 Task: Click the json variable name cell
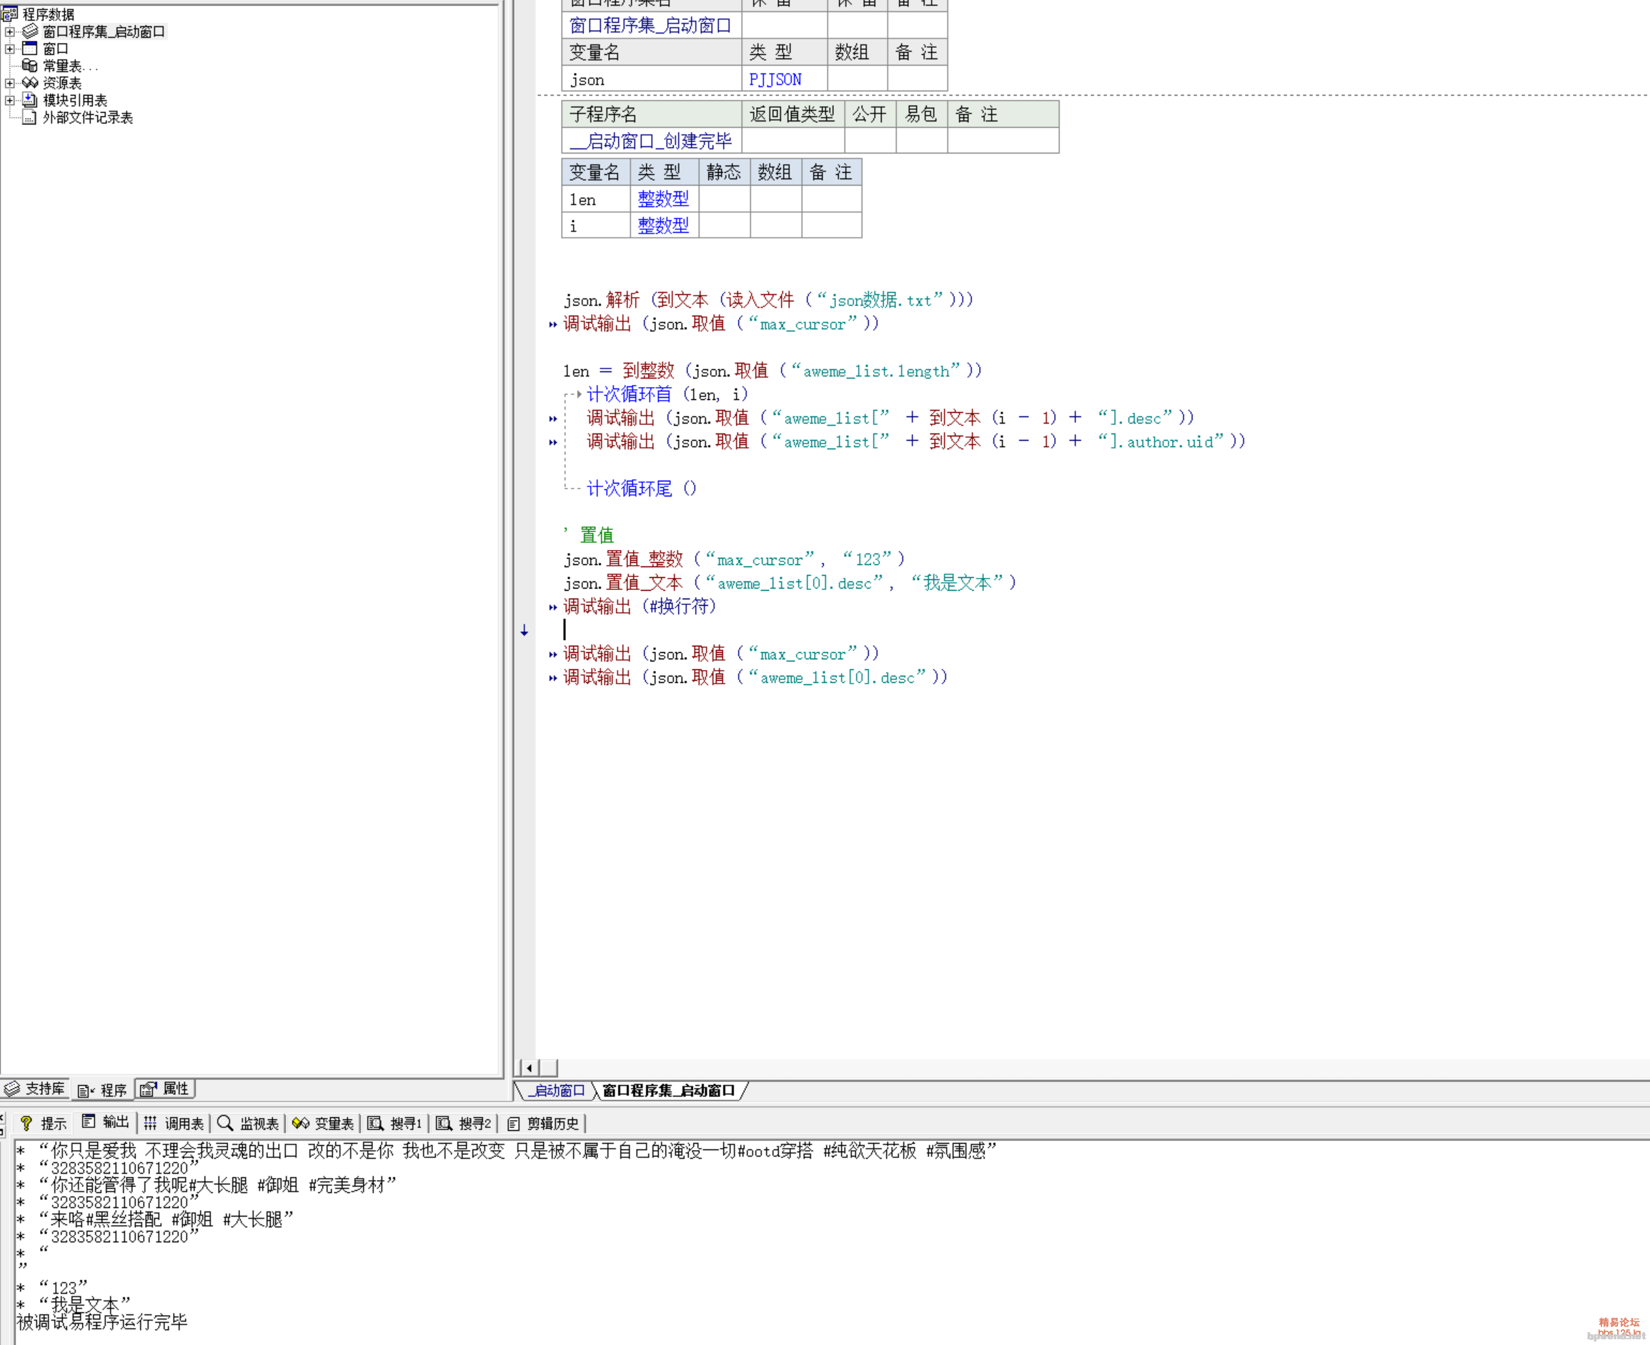coord(651,79)
